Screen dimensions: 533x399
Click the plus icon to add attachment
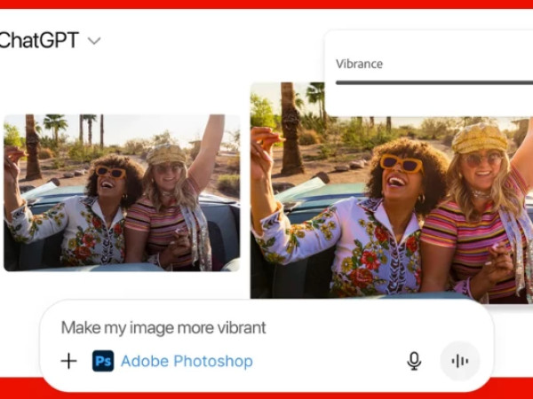tap(68, 361)
